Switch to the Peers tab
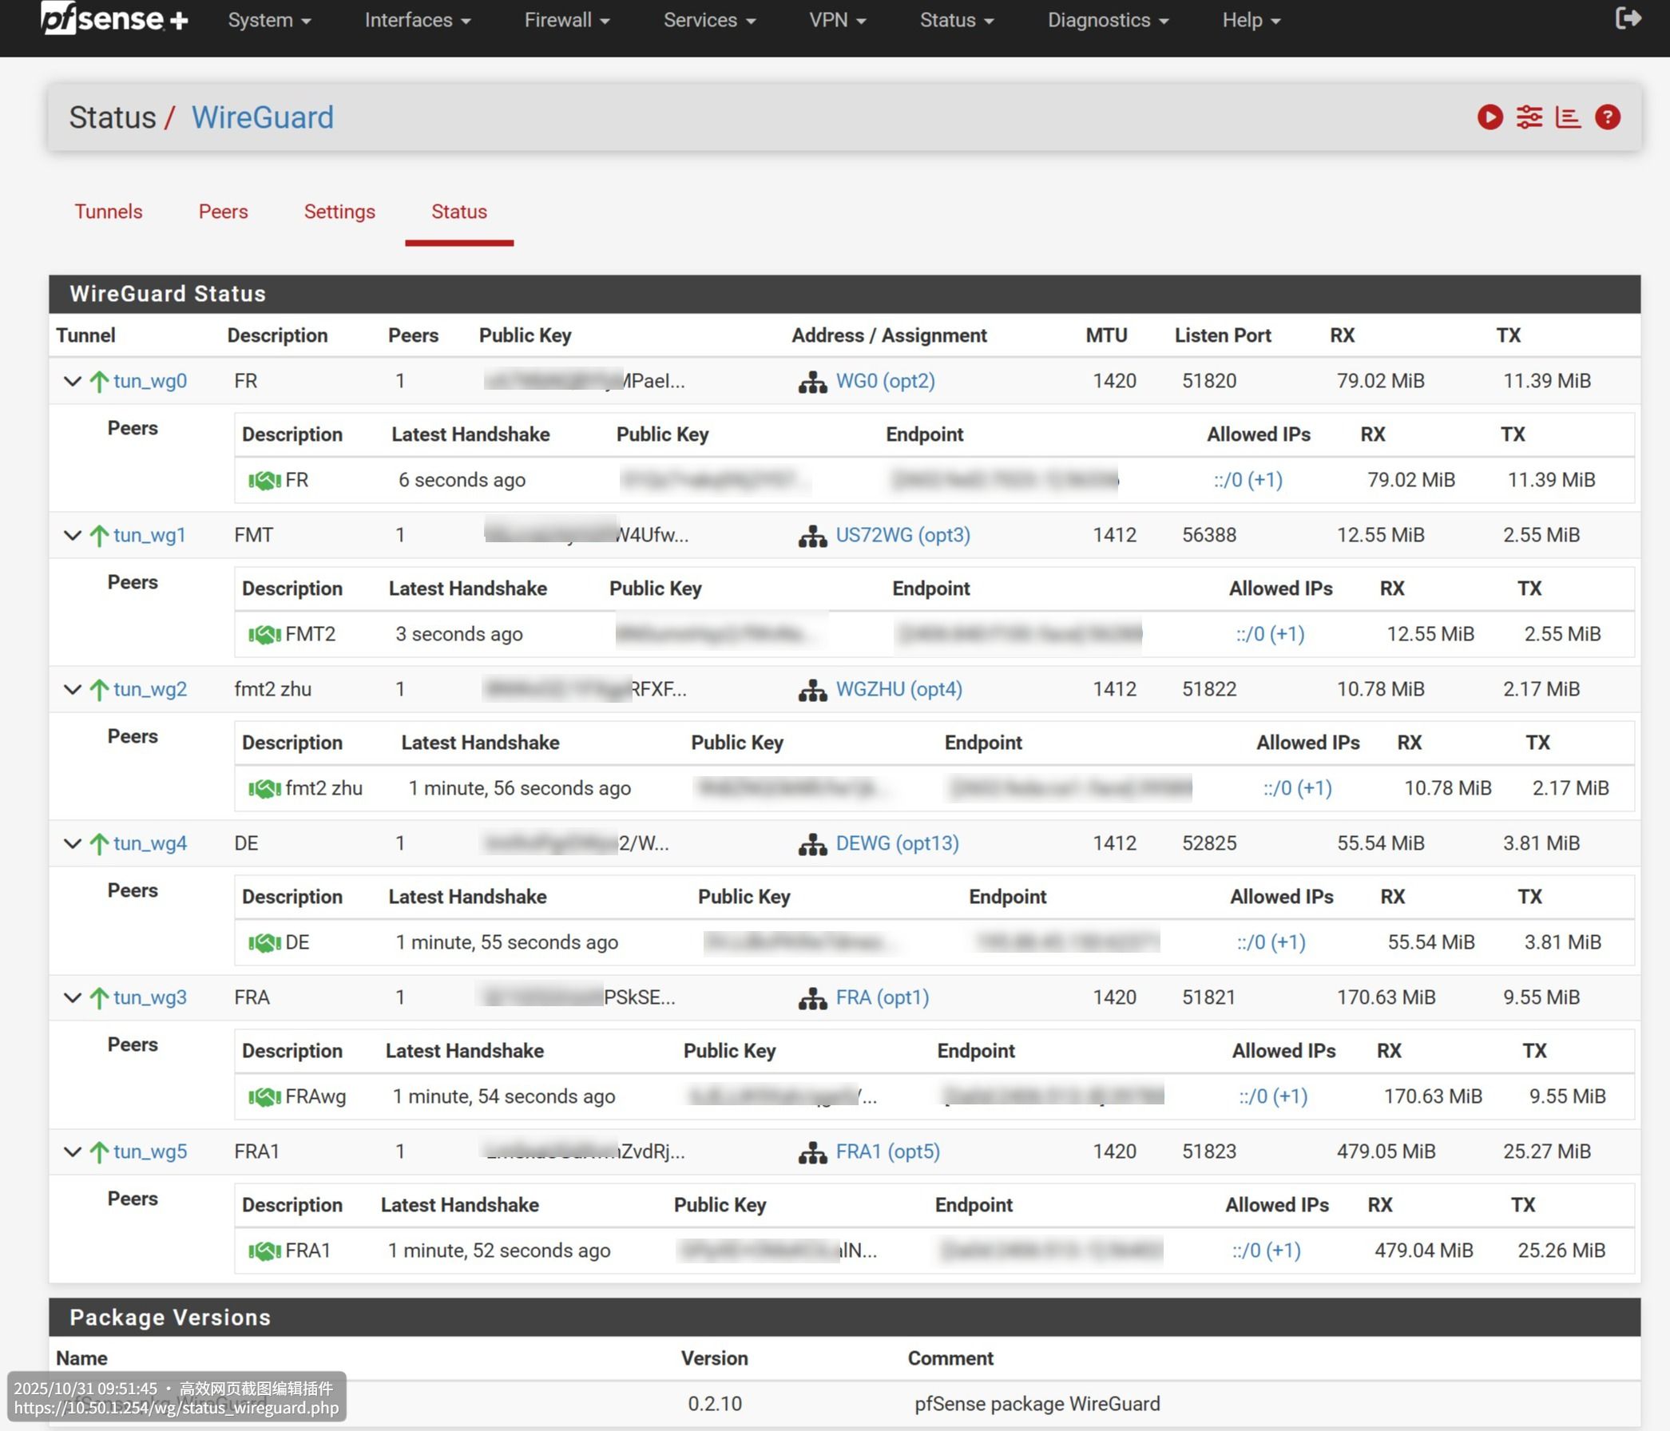This screenshot has height=1431, width=1670. point(224,212)
